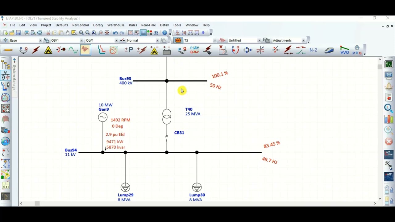Image resolution: width=395 pixels, height=222 pixels.
Task: Open the alert bell icon in right toolbar
Action: [x=389, y=87]
